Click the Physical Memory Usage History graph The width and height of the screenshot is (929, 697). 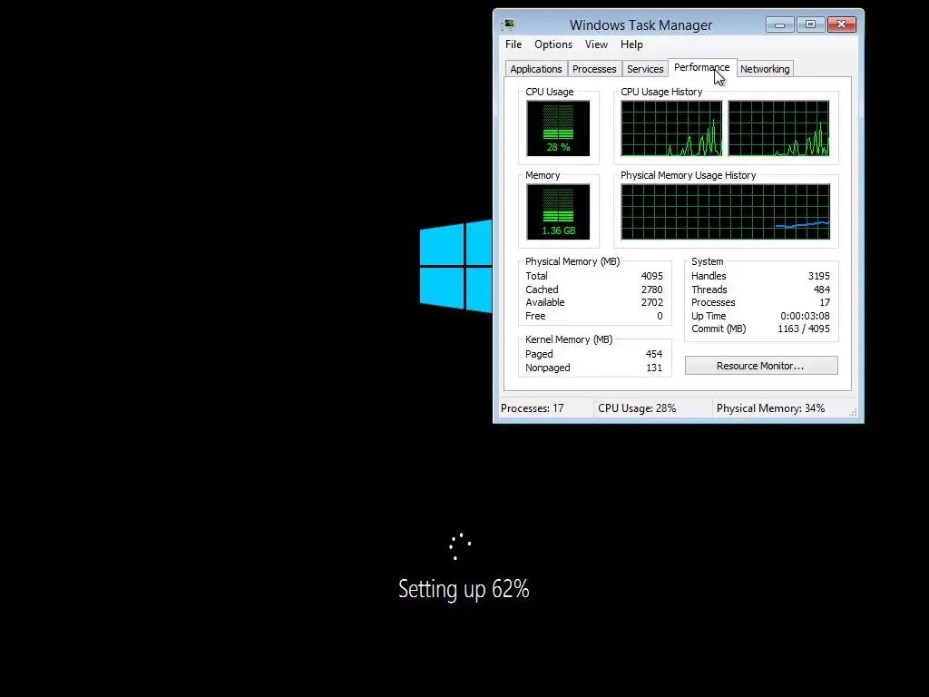725,211
